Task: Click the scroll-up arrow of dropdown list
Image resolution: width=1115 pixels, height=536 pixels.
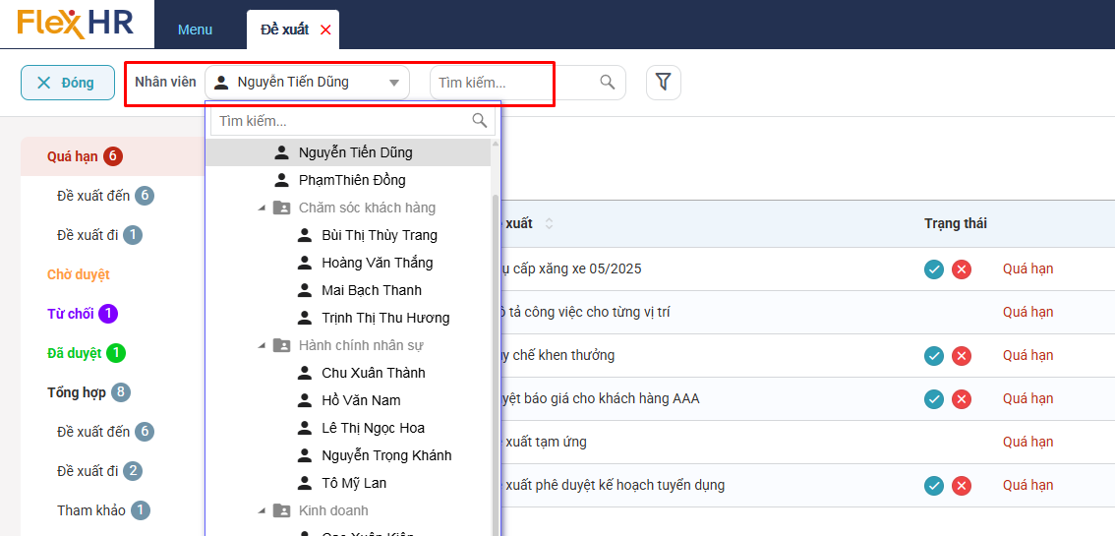Action: (x=496, y=144)
